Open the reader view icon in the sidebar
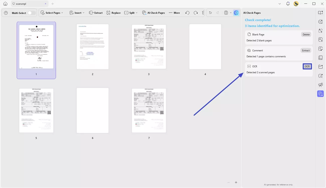This screenshot has width=326, height=188. pos(320,57)
